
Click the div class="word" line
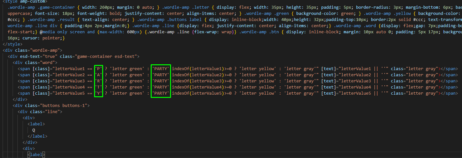(x=35, y=62)
